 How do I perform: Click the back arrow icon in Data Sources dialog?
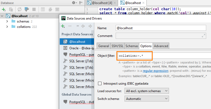click(83, 26)
